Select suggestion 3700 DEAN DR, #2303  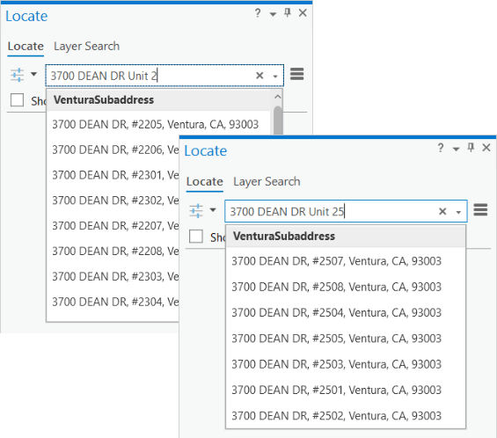(113, 276)
